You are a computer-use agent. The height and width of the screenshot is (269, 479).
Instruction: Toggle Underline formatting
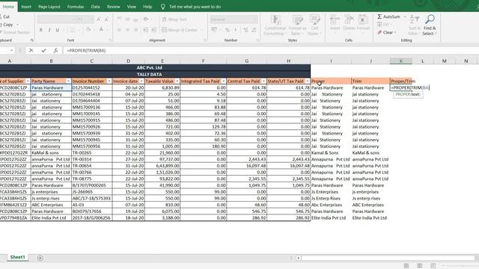point(57,30)
